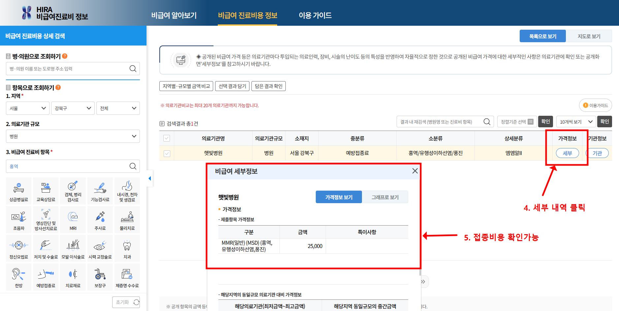Click the 초음파 category icon
619x311 pixels.
pos(18,219)
